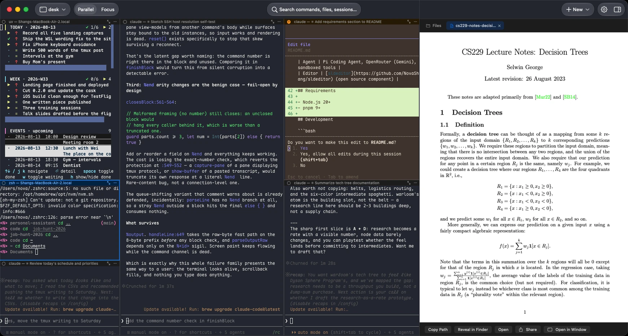Click status circle of Review today's schedule pane
628x336 pixels.
point(4,264)
